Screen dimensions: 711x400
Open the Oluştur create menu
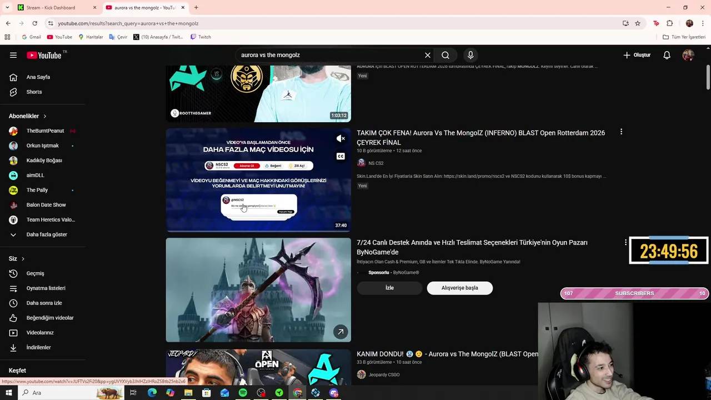pos(637,55)
